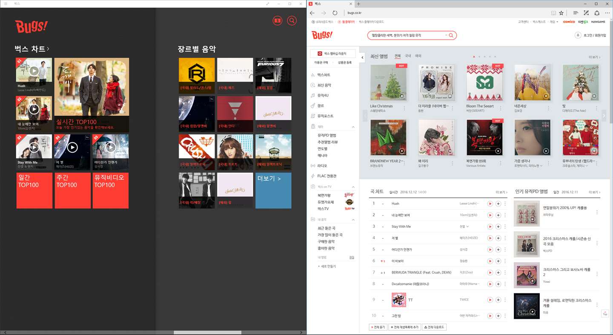Switch to the 해외 tab in 최신 앨범
The height and width of the screenshot is (335, 613).
point(418,56)
